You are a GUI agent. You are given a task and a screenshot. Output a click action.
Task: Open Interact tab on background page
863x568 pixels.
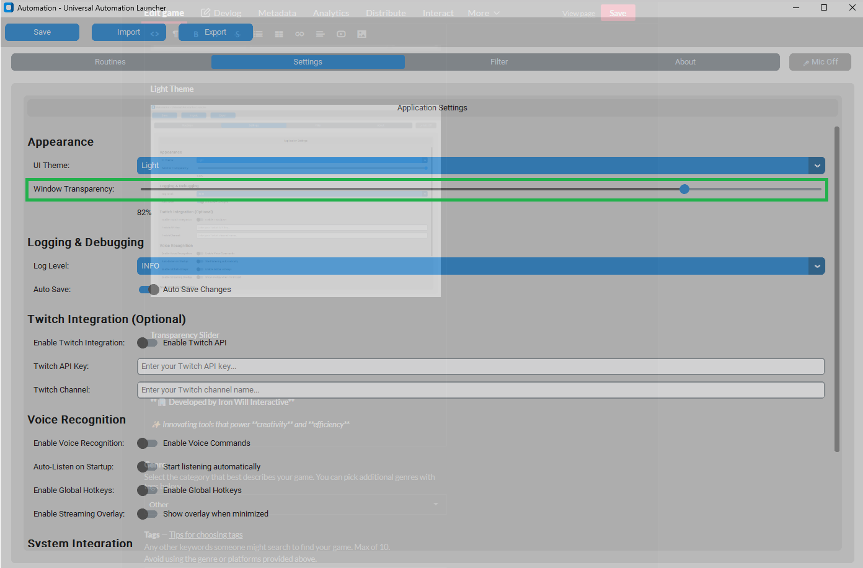(x=438, y=13)
